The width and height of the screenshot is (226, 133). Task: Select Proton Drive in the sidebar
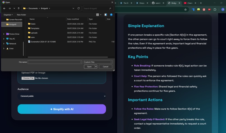[13, 34]
